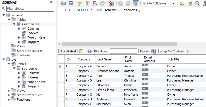
Task: Select the Result Grid tab
Action: 68,51
